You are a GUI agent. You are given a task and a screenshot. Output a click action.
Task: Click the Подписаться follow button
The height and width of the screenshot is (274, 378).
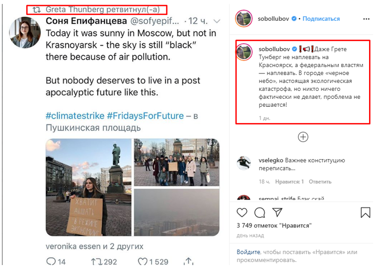click(x=321, y=19)
